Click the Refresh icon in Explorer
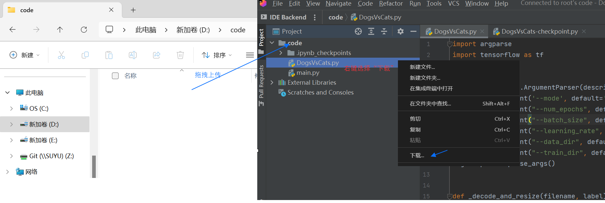The height and width of the screenshot is (203, 605). (84, 30)
